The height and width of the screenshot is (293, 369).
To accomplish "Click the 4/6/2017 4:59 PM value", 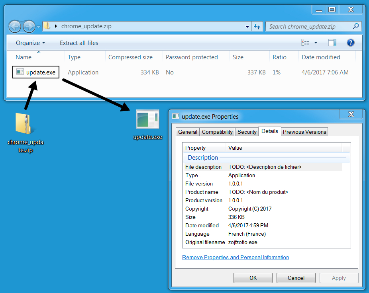I will point(248,225).
